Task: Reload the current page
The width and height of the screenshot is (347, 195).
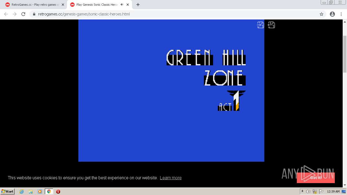Action: [x=23, y=14]
